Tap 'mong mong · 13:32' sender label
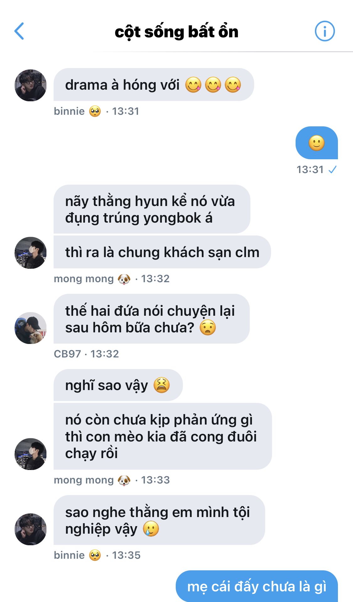This screenshot has width=353, height=602. pos(112,279)
